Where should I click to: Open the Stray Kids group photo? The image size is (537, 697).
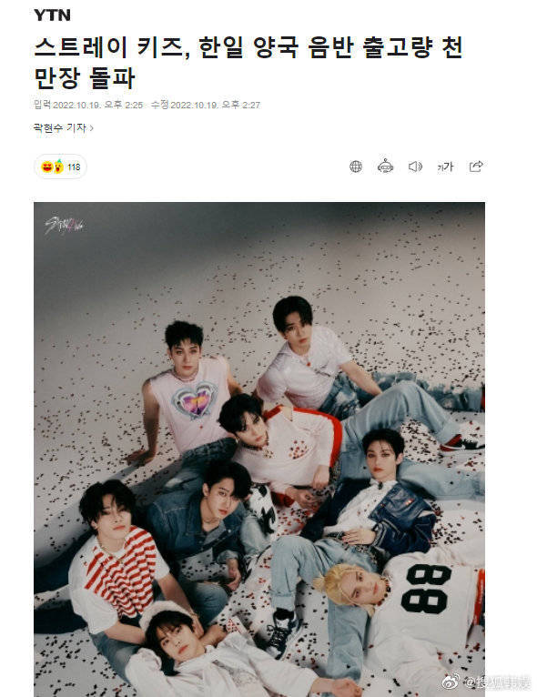(x=259, y=450)
